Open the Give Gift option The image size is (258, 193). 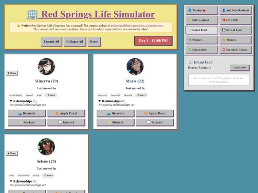pyautogui.click(x=236, y=20)
